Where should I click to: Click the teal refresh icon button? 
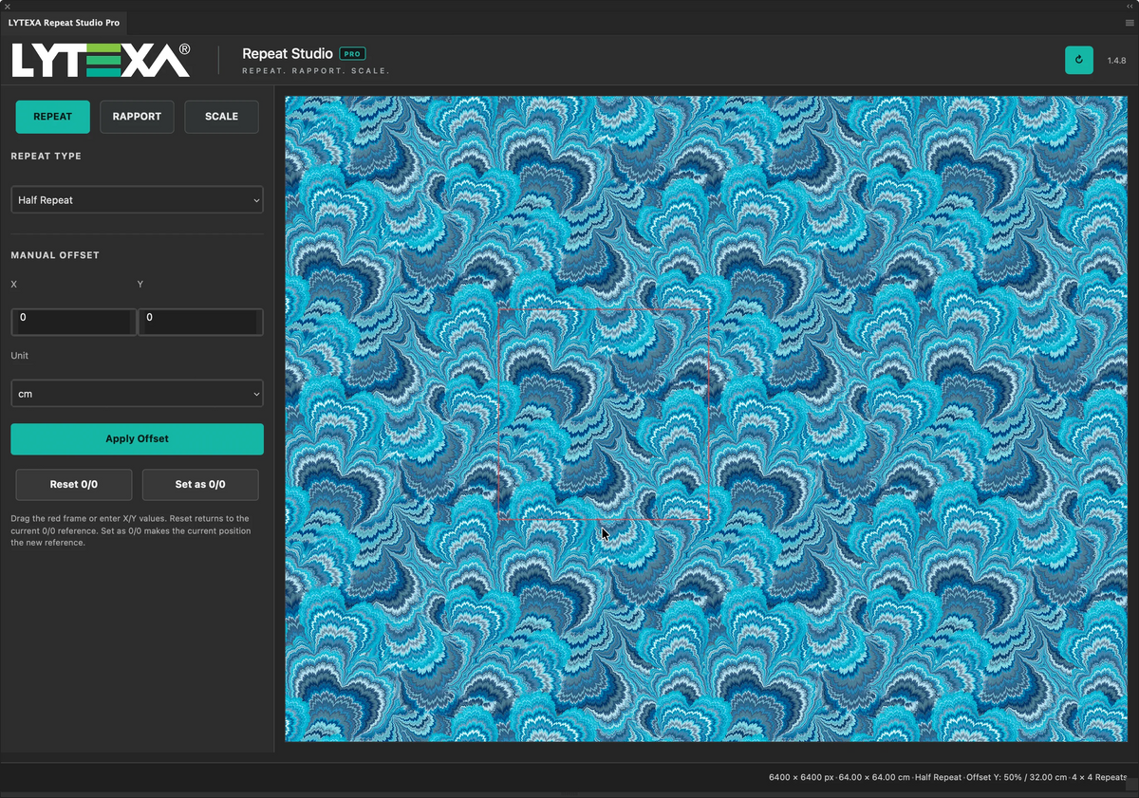coord(1079,60)
